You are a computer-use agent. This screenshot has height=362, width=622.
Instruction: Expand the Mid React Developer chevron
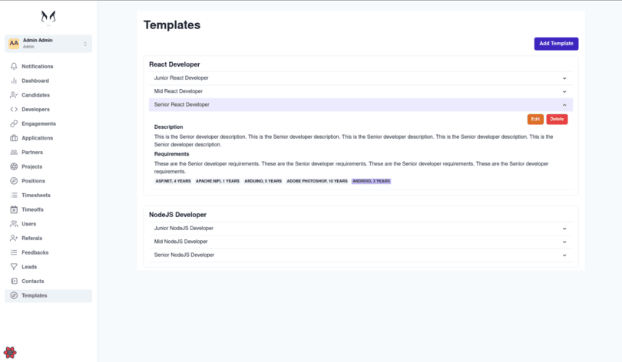point(564,91)
